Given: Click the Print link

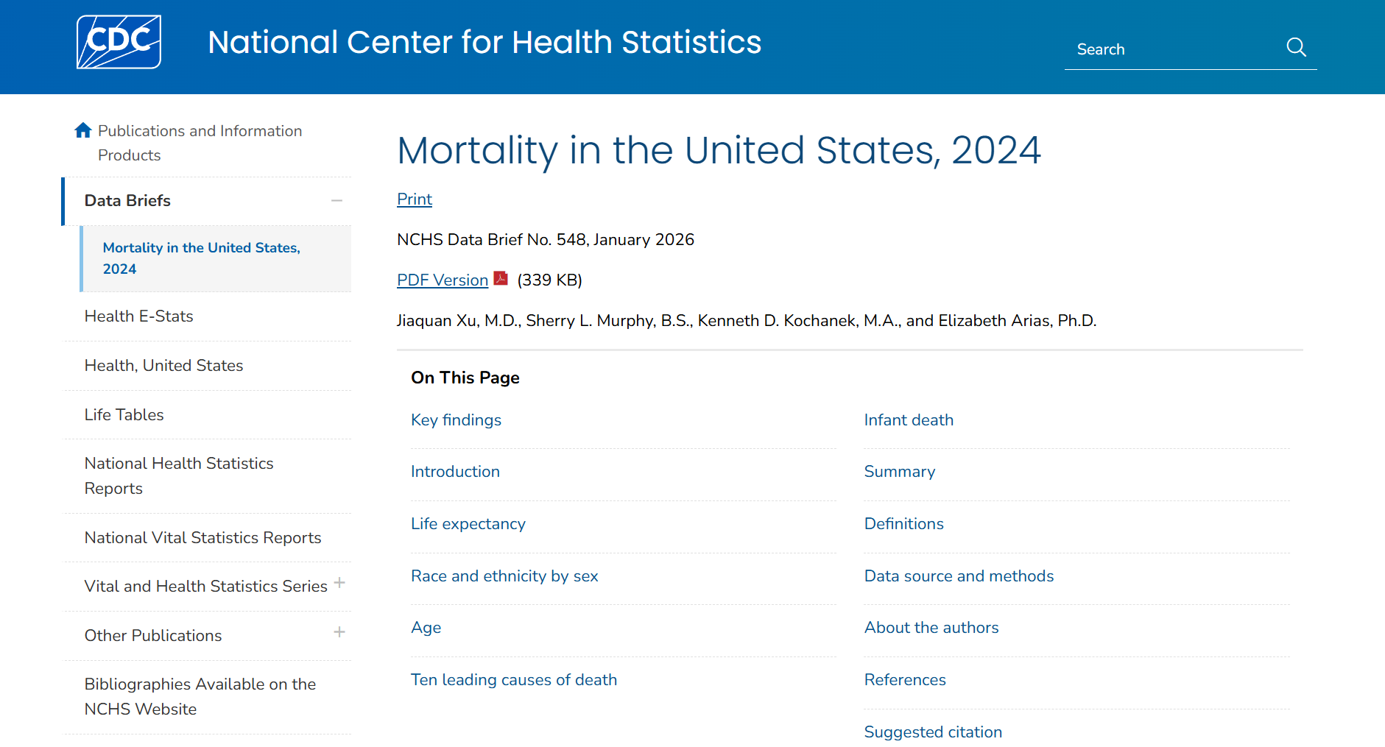Looking at the screenshot, I should pos(415,199).
